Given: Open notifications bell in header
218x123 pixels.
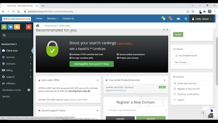Looking at the screenshot, I should point(171,19).
